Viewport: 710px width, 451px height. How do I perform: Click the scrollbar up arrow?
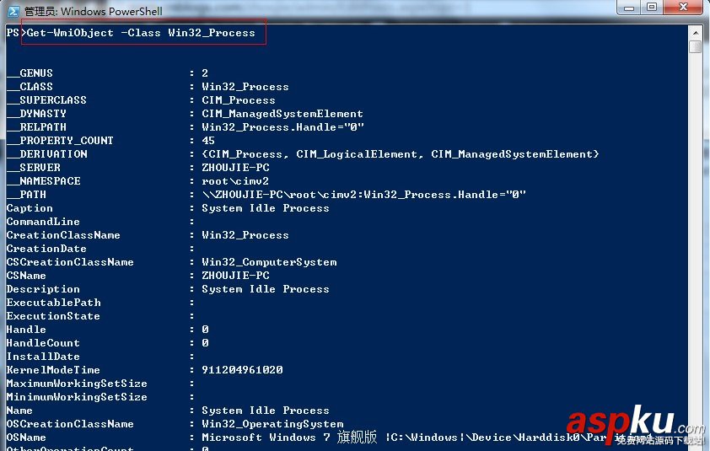pos(695,31)
